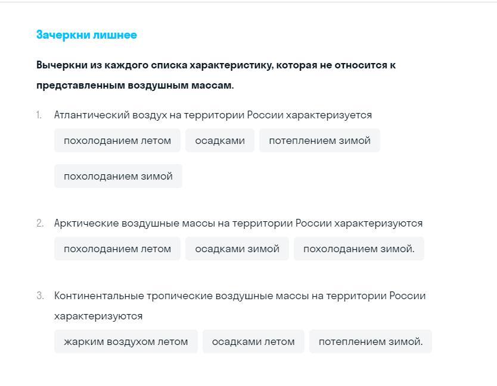Cross out "похолоданием летом" in the Arctic masses list

click(x=117, y=249)
